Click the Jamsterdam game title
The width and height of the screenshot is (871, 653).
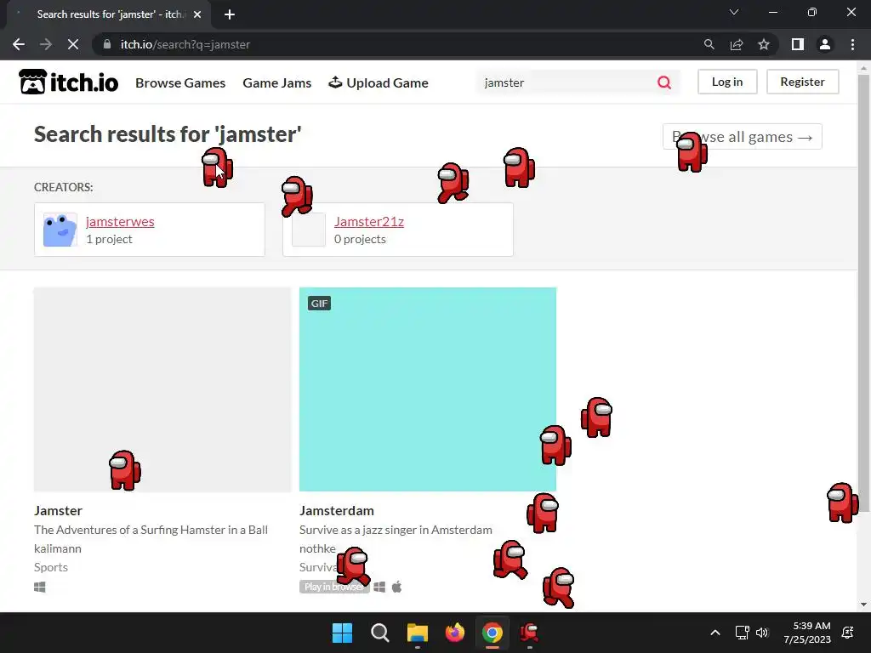337,510
